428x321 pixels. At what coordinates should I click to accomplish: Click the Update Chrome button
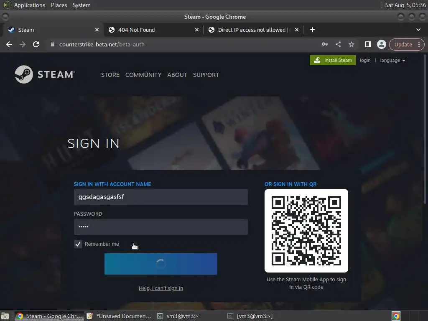click(403, 44)
